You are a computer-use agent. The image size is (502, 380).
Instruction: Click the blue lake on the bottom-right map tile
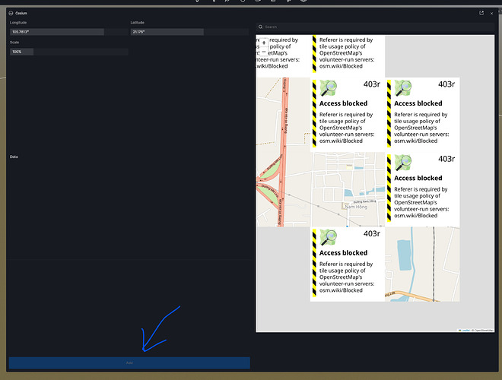tap(405, 253)
